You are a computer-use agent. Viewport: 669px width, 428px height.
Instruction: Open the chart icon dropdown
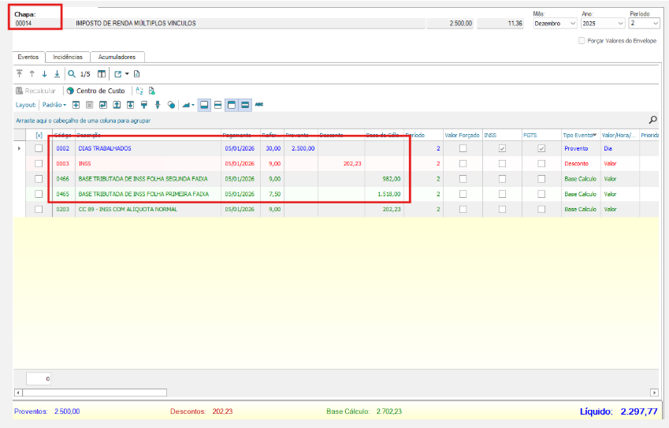188,105
